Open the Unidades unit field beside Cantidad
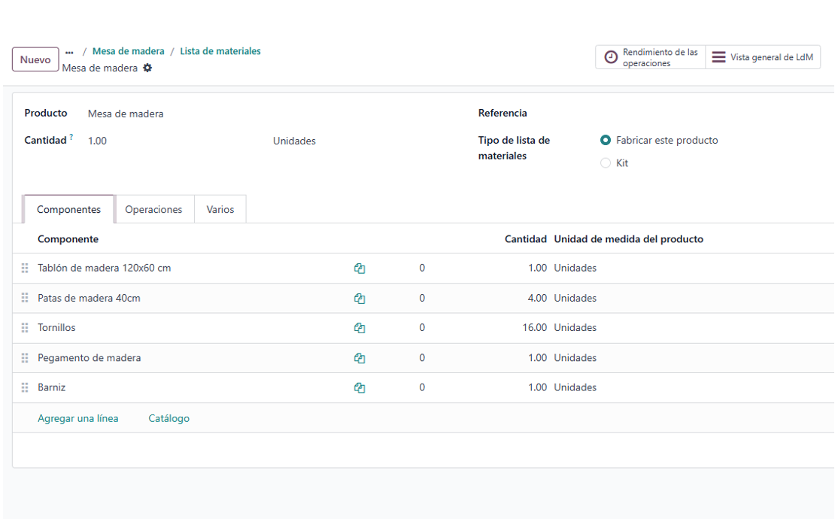The image size is (835, 519). tap(294, 141)
